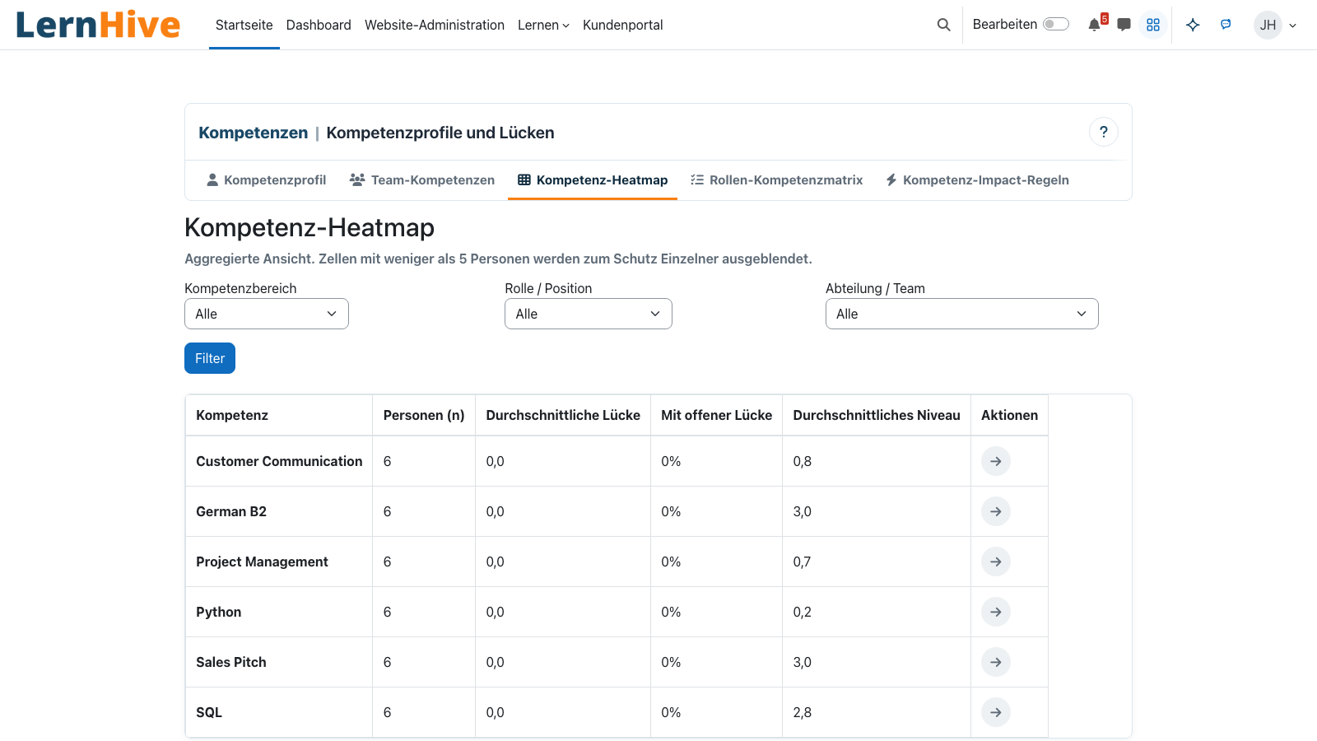Click the Mit offener Lücke column header
The image size is (1317, 741).
click(x=717, y=415)
